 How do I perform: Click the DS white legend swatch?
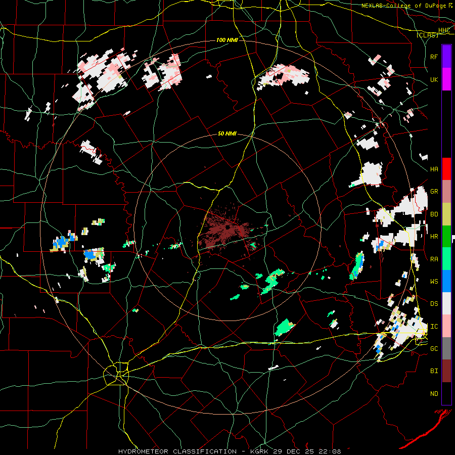(x=446, y=303)
